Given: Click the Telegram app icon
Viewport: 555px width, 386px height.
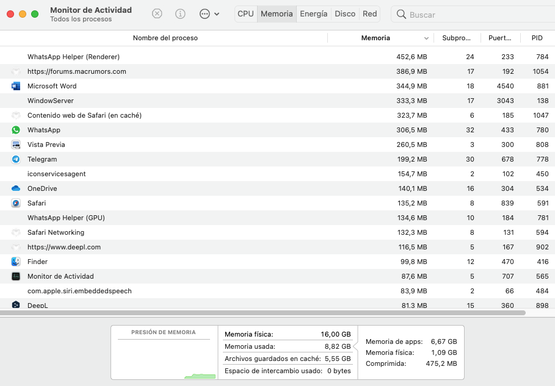Looking at the screenshot, I should pos(16,159).
